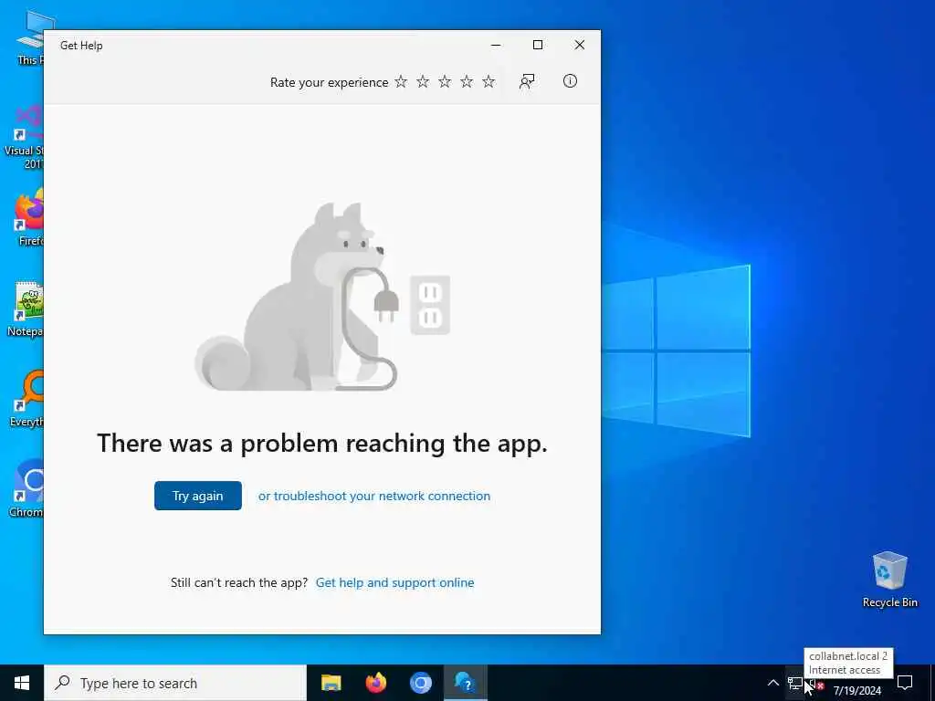Show hidden system tray icons

pyautogui.click(x=772, y=683)
